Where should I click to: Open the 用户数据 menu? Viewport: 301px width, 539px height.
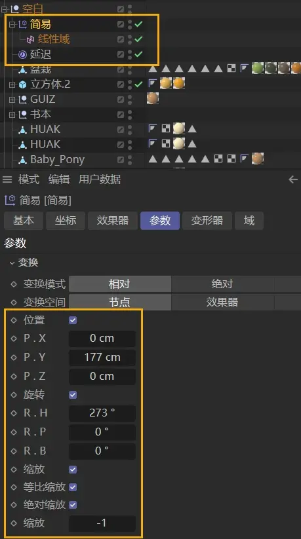(100, 179)
